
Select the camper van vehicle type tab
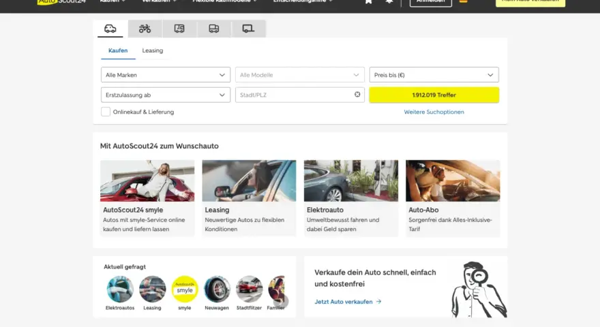(x=179, y=29)
